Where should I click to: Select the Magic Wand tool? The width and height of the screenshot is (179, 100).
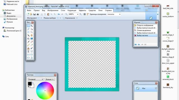(x=29, y=35)
